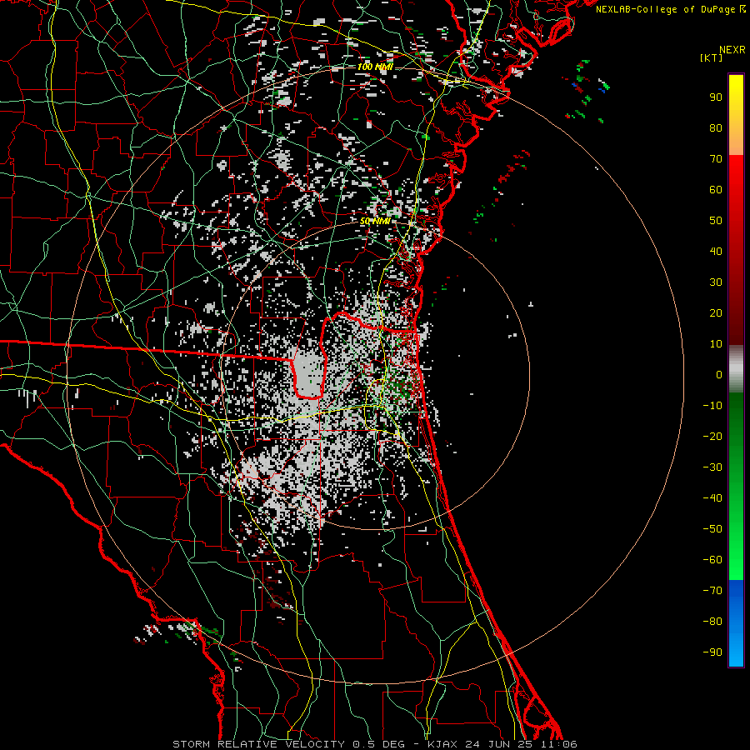This screenshot has height=750, width=750.
Task: Click the 50 NMI range ring label
Action: point(375,222)
